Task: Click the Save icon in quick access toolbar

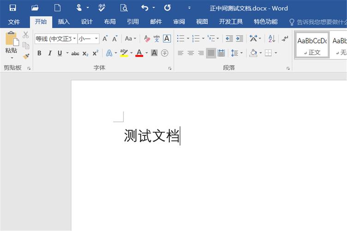Action: 12,8
